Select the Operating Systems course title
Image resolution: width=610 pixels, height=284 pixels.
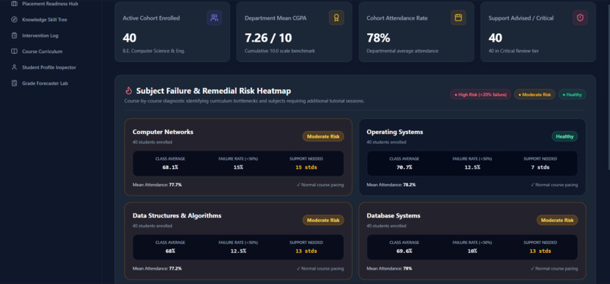tap(394, 132)
